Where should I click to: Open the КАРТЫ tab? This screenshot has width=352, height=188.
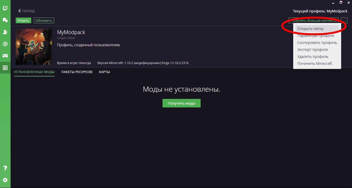tap(104, 72)
